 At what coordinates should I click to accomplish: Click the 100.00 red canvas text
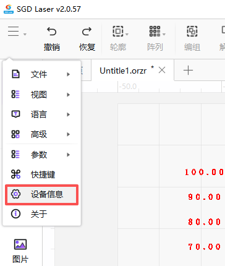tap(204, 172)
